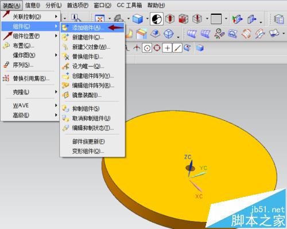Expand the WAVE submenu arrow

(x=56, y=105)
